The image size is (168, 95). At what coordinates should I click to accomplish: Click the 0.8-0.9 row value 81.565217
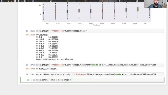click(53, 55)
